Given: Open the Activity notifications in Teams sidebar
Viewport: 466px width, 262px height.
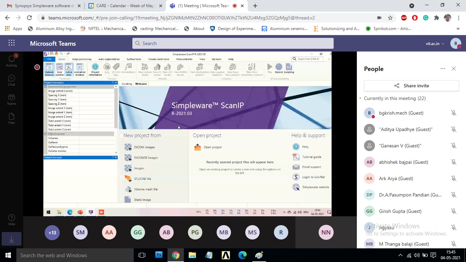Looking at the screenshot, I should (11, 60).
